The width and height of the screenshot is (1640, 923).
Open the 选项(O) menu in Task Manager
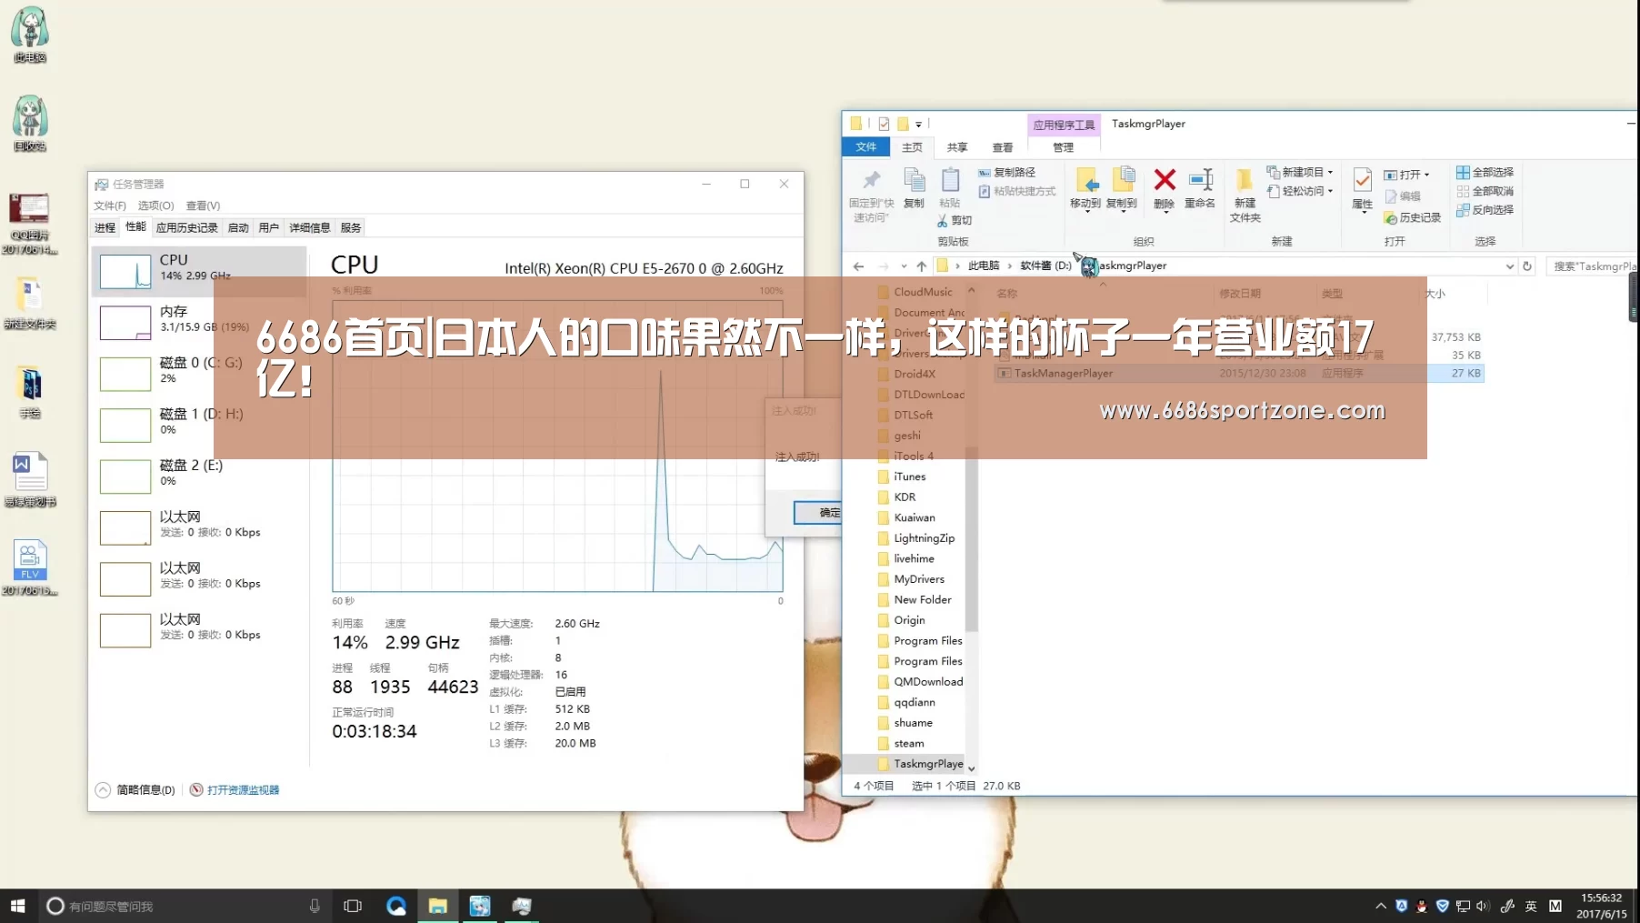155,206
